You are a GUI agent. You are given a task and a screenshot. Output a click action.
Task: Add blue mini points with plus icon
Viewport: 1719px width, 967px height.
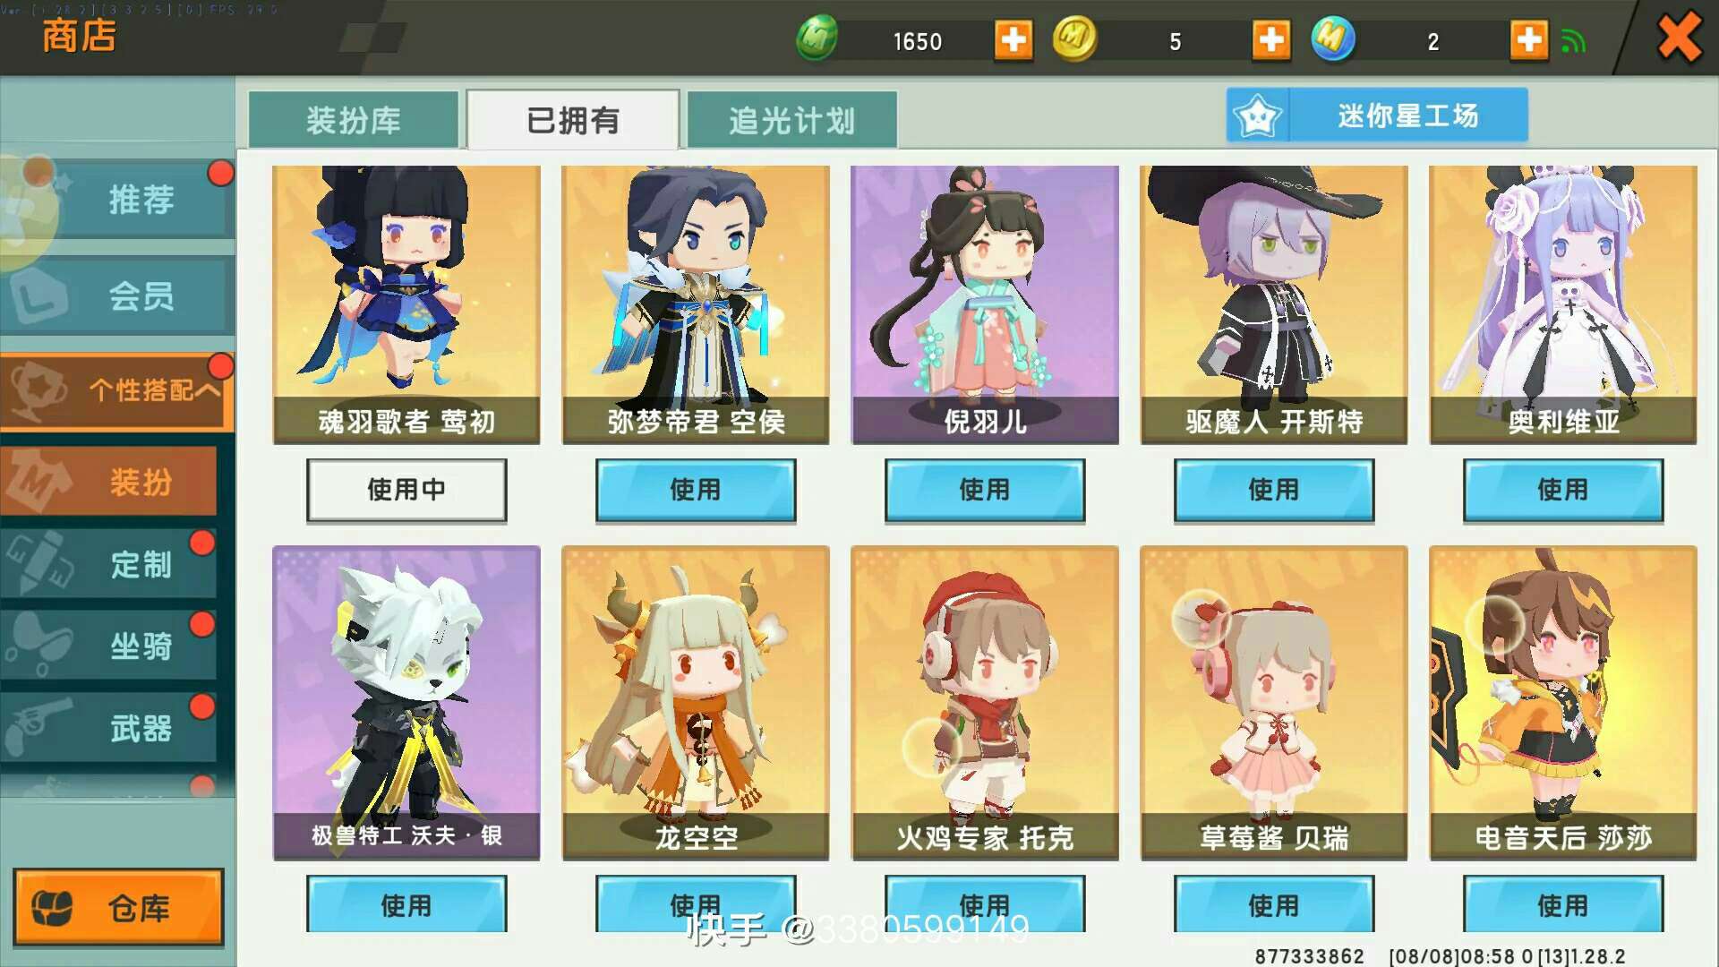[x=1528, y=40]
